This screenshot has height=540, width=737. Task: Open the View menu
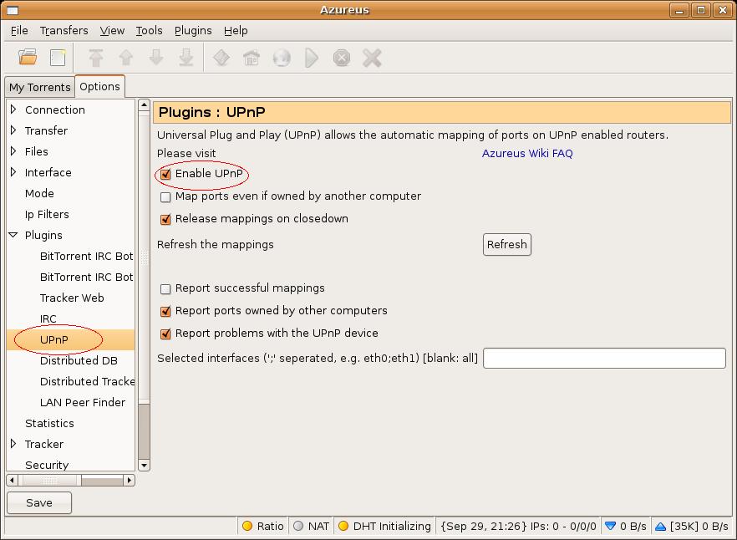pos(112,31)
